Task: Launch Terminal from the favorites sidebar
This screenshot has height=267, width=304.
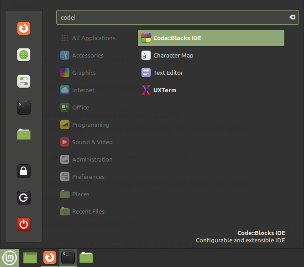Action: click(x=24, y=108)
